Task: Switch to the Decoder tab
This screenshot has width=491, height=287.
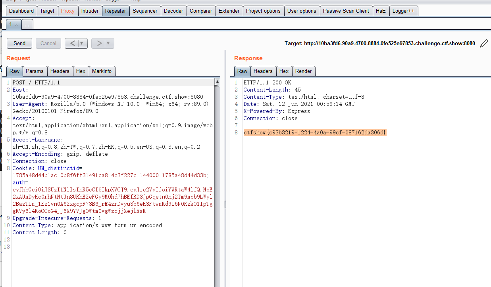Action: (173, 11)
